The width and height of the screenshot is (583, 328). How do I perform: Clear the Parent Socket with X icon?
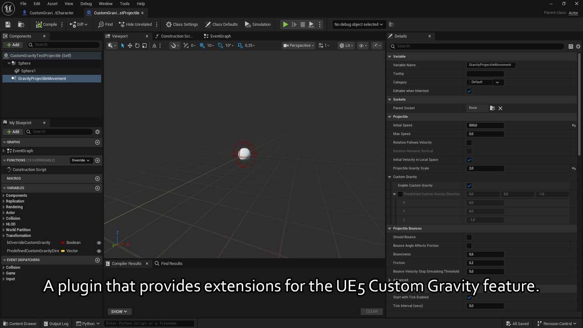pyautogui.click(x=500, y=108)
